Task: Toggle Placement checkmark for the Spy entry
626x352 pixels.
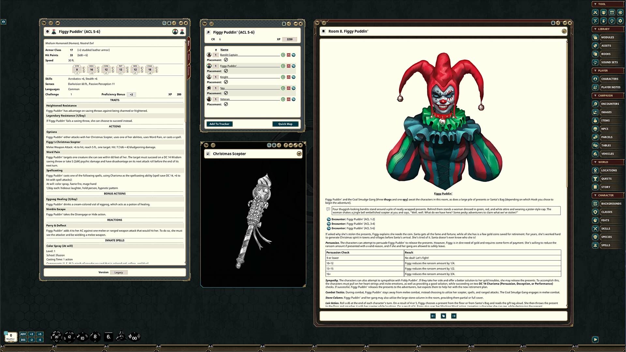Action: [227, 93]
